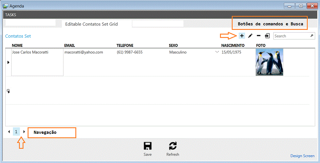Click the Contatos Set heading
This screenshot has height=163, width=320.
[18, 36]
